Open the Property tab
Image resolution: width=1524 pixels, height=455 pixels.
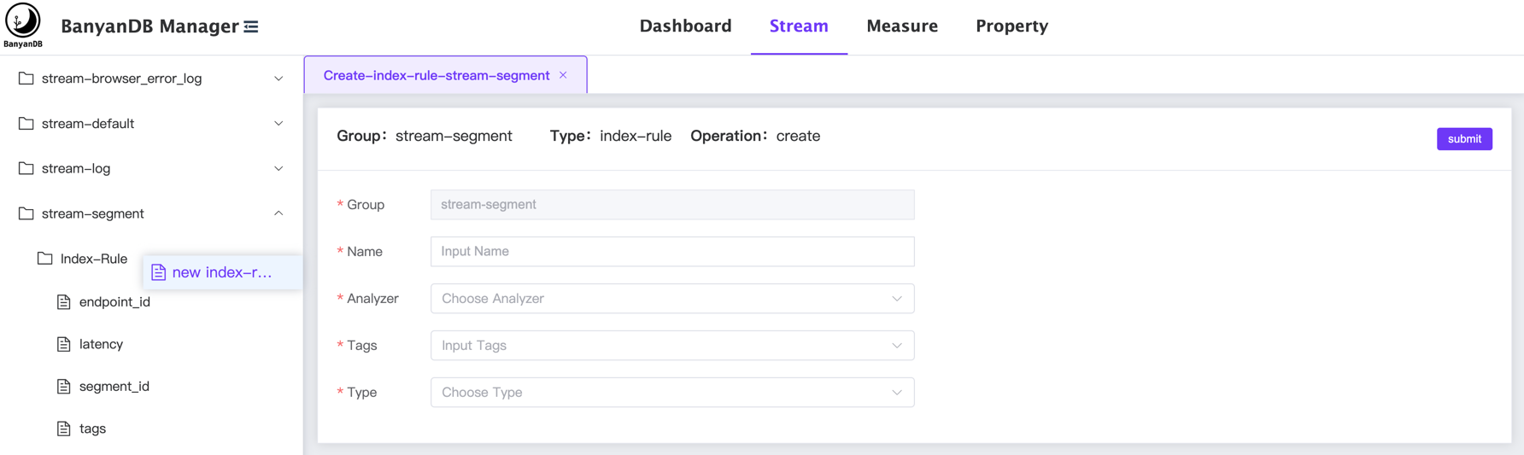click(x=1011, y=26)
